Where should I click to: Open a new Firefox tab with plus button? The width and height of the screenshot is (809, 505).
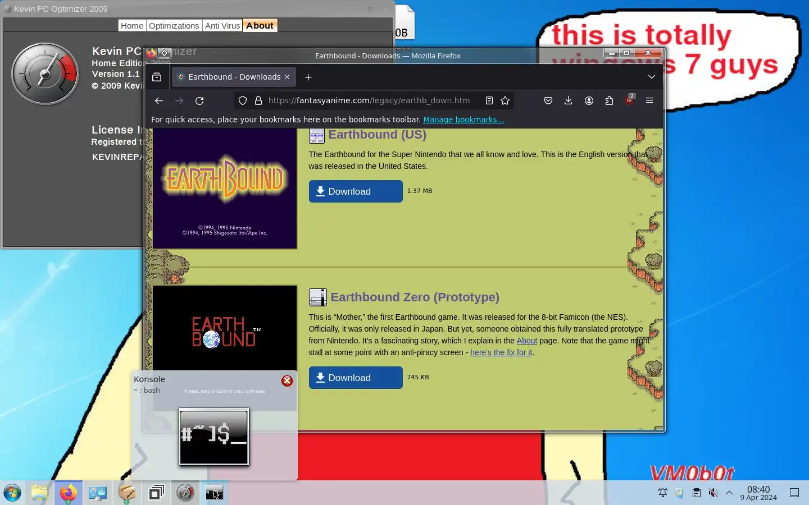tap(308, 77)
